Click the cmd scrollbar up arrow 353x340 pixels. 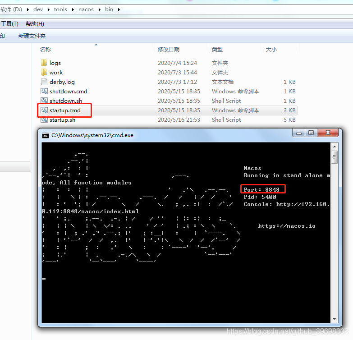(335, 147)
